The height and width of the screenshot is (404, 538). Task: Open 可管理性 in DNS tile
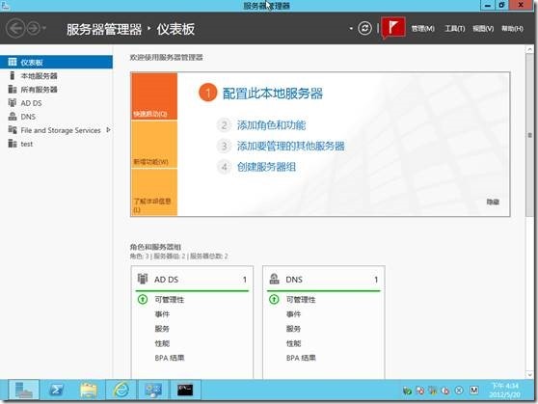coord(301,300)
